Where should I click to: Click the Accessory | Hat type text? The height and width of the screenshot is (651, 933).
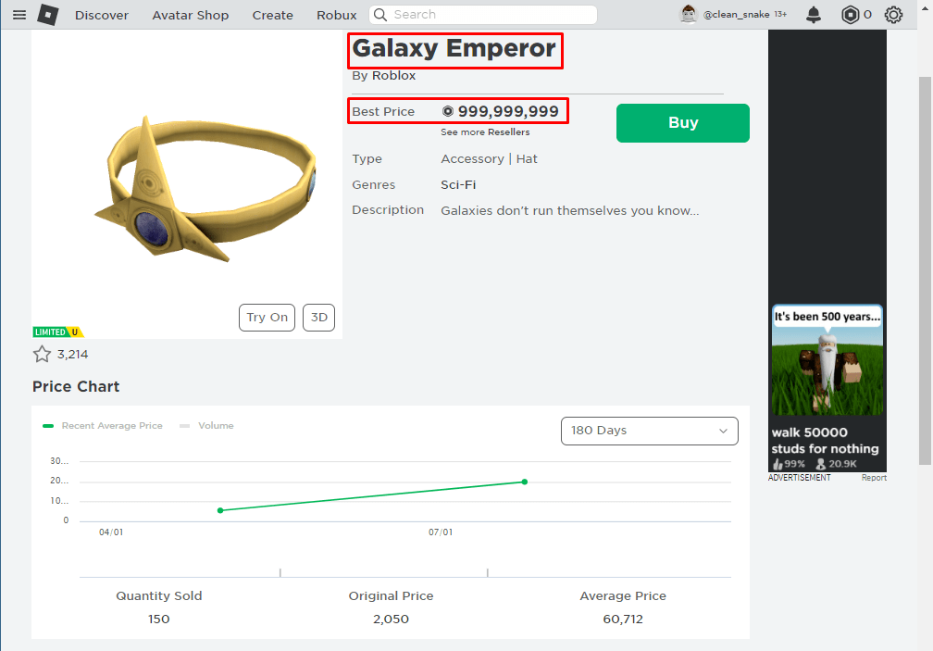click(x=489, y=159)
